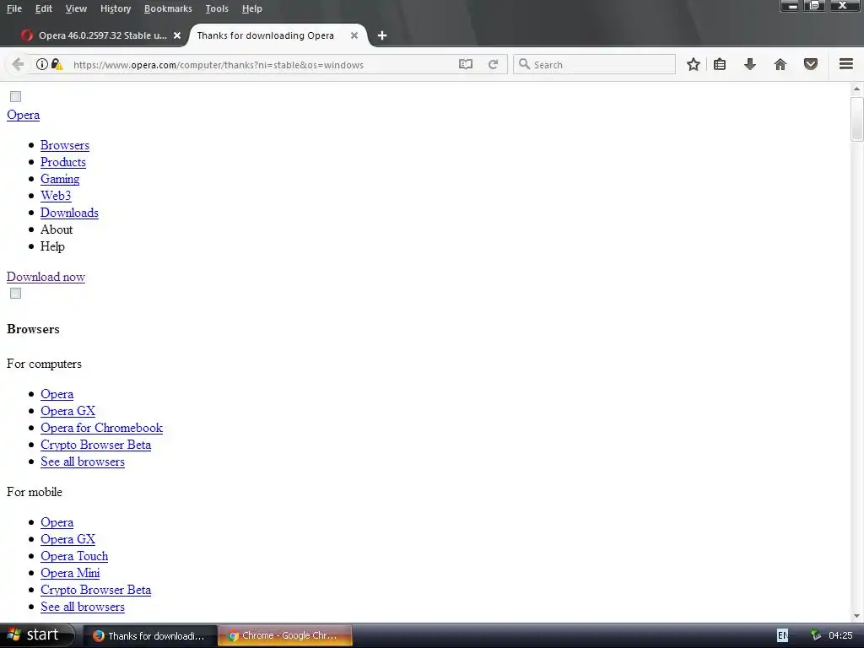The height and width of the screenshot is (648, 864).
Task: Open the Tools menu
Action: (217, 8)
